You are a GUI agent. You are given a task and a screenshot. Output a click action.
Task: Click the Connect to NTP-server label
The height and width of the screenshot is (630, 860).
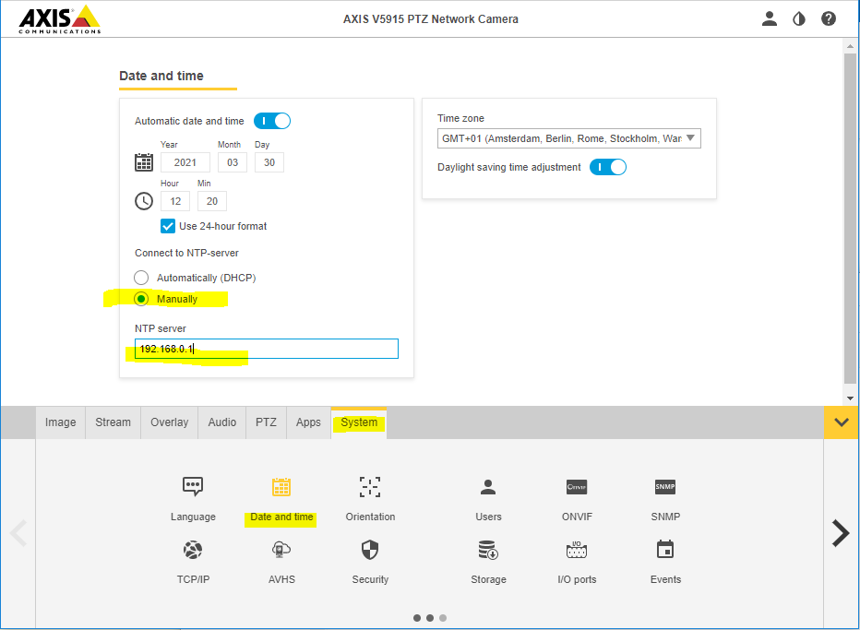tap(186, 253)
